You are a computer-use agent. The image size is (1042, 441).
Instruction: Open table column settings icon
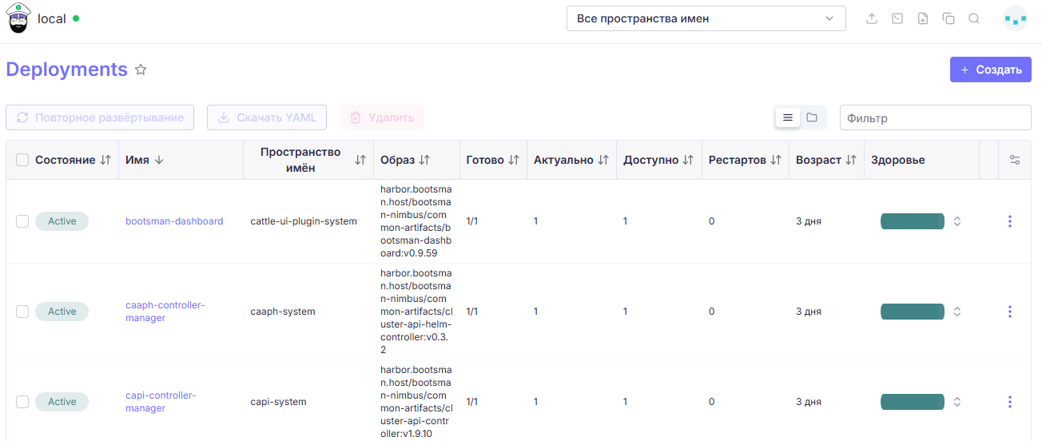pos(1015,160)
